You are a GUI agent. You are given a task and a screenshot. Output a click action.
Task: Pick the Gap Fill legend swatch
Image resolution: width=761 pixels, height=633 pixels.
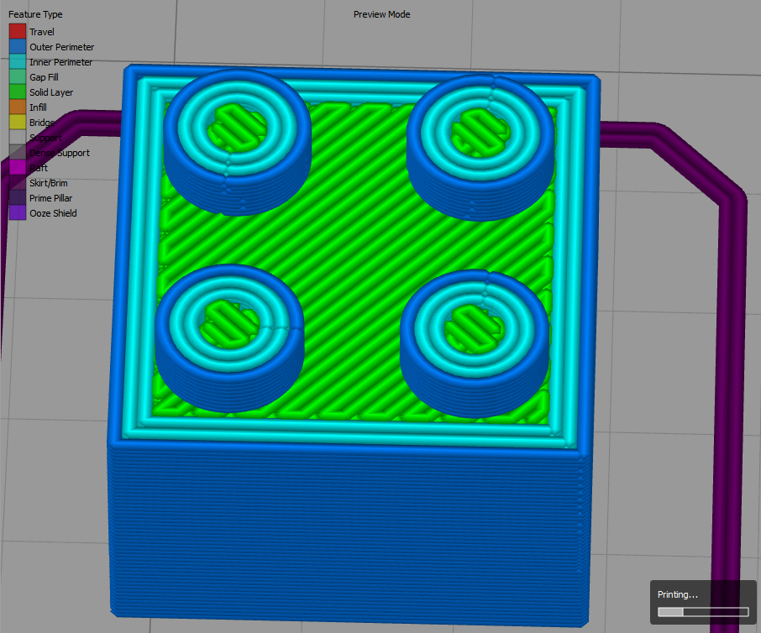18,77
